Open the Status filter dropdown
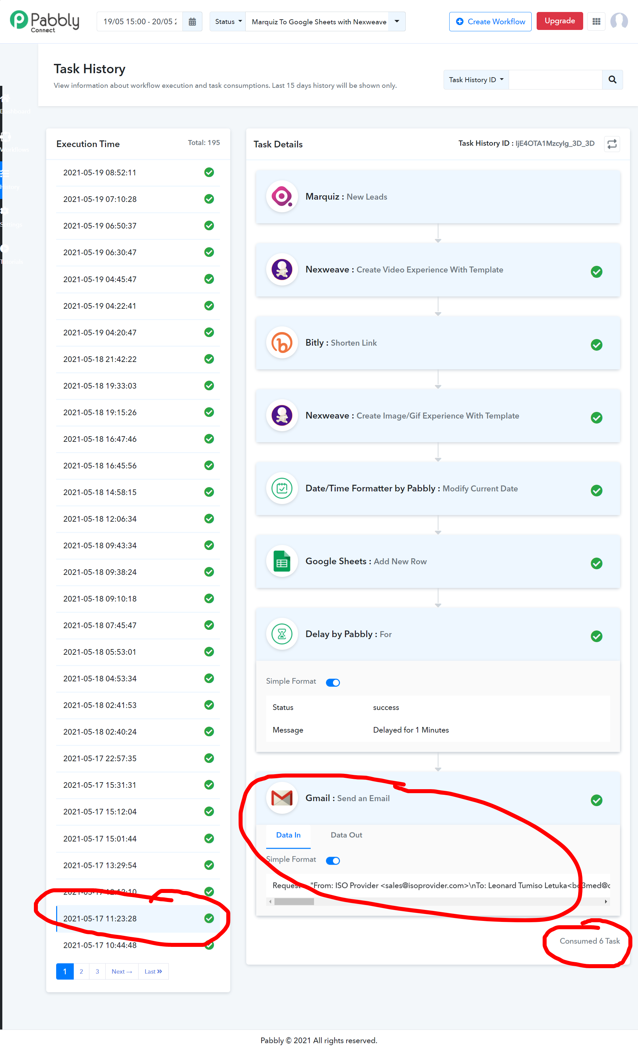The width and height of the screenshot is (638, 1051). [228, 22]
